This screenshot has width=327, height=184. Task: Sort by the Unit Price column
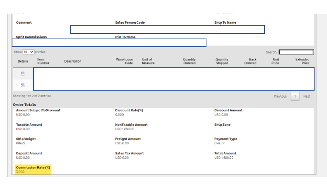point(275,61)
